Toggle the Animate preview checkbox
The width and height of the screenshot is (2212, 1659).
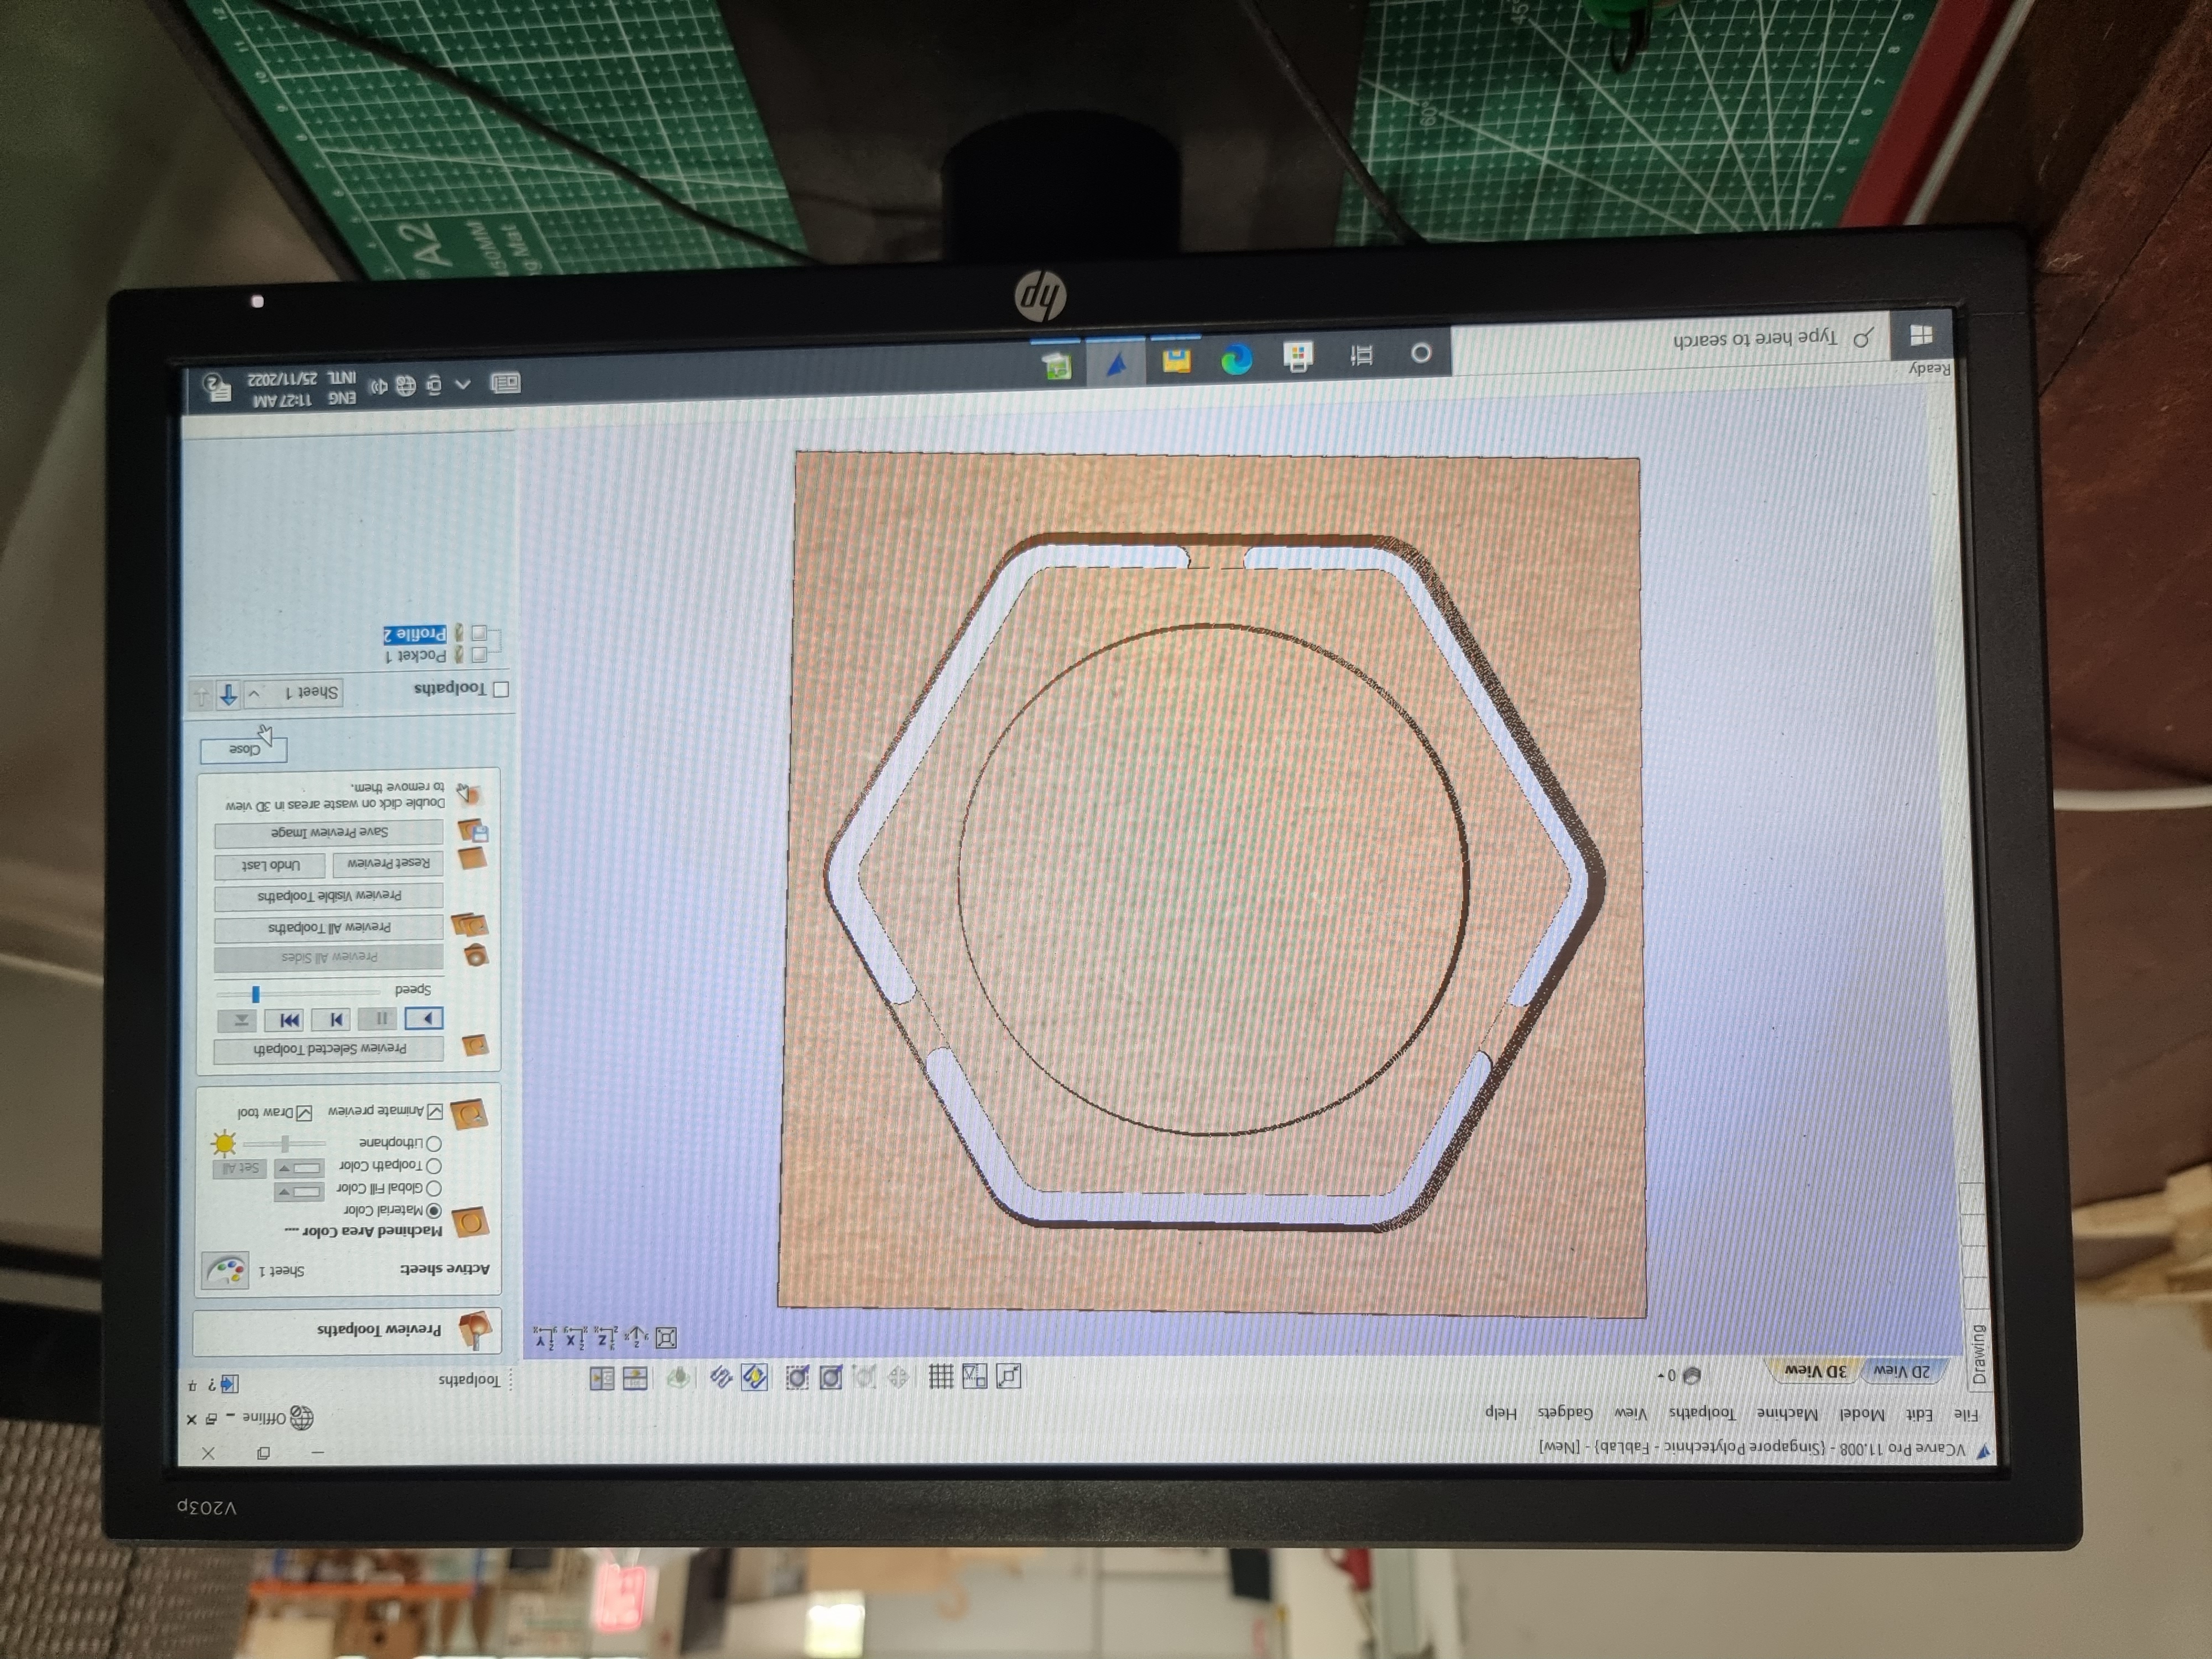435,1112
